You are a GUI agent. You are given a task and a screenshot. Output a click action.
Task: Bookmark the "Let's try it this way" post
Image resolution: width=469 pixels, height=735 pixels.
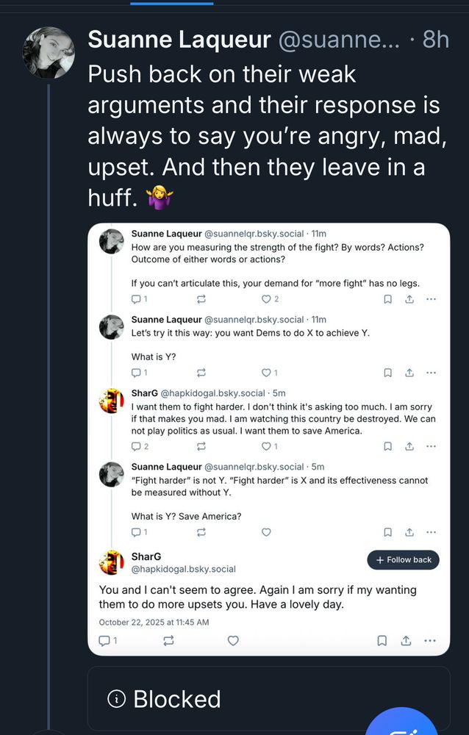(x=387, y=373)
